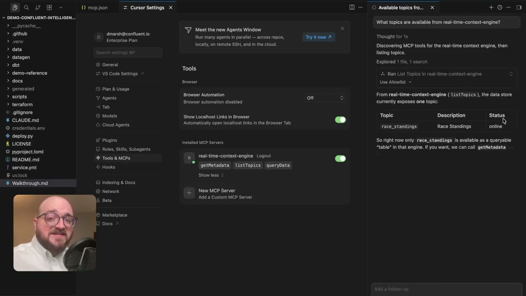Image resolution: width=526 pixels, height=296 pixels.
Task: Open the chat panel more options
Action: click(508, 7)
